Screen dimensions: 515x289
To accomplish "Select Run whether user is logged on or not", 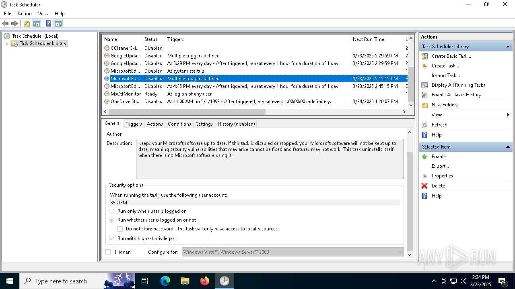I will [x=112, y=220].
